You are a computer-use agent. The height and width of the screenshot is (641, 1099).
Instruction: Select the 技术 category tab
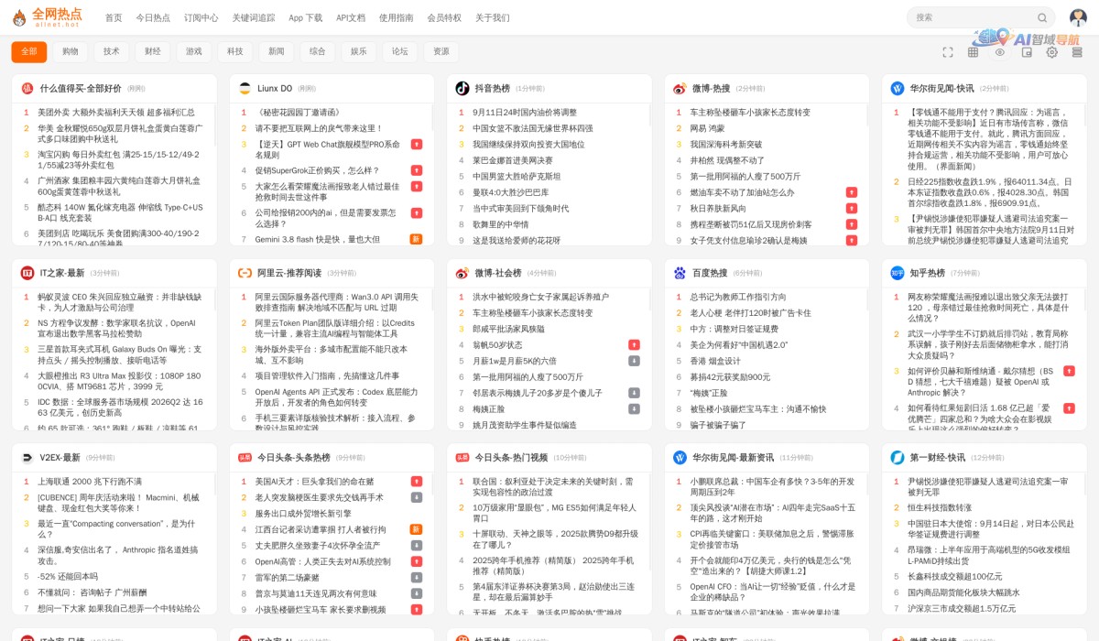(x=112, y=52)
